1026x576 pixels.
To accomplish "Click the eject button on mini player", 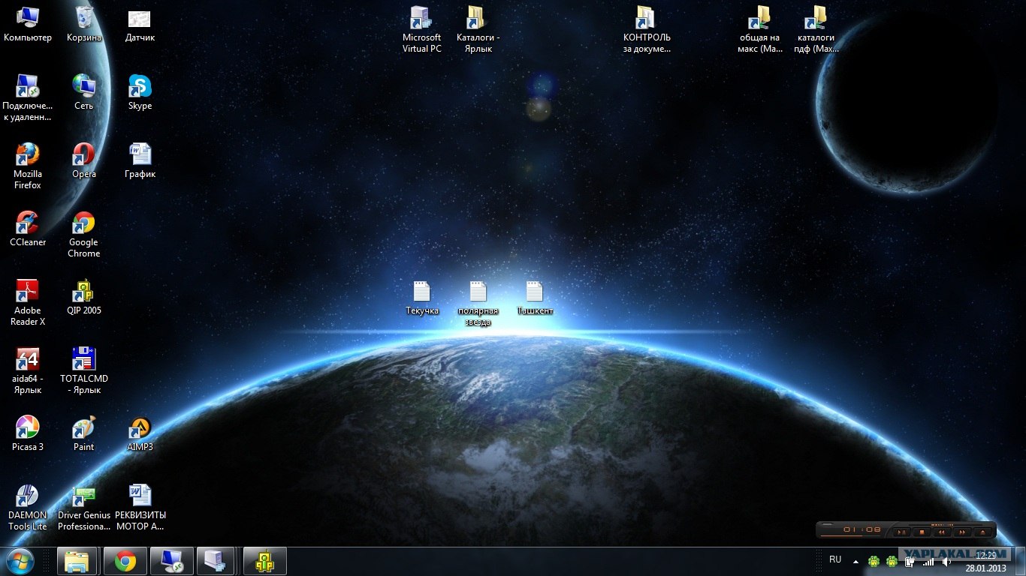I will (x=982, y=532).
